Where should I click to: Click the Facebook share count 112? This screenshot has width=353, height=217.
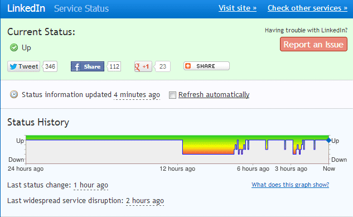[x=114, y=66]
